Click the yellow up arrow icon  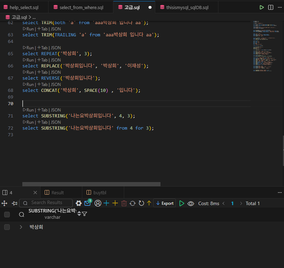149,203
